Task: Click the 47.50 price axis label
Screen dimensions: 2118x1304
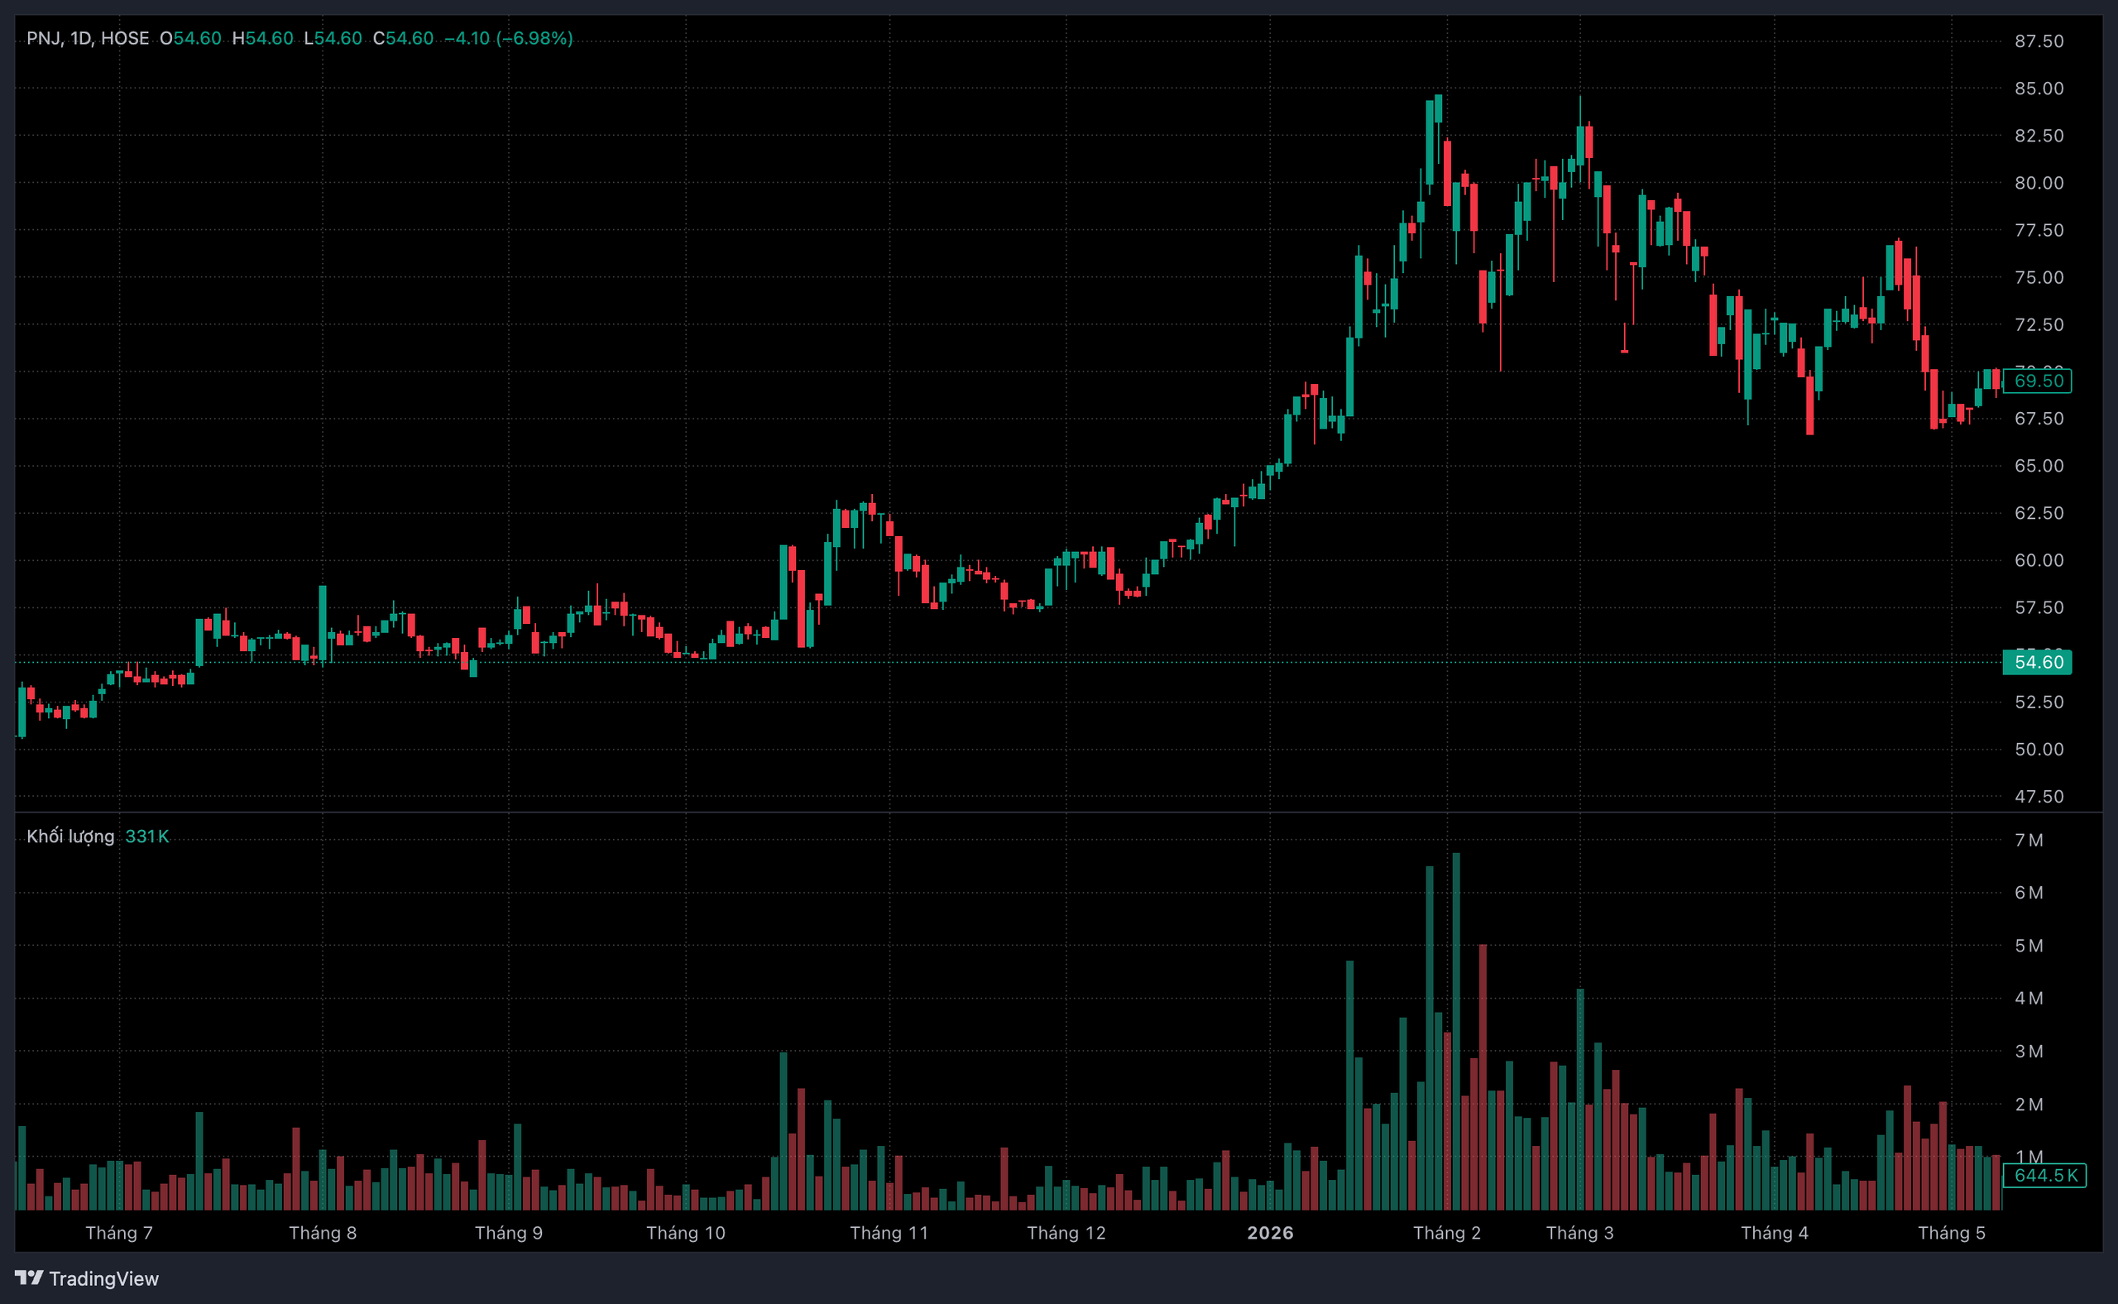Action: [x=2039, y=797]
